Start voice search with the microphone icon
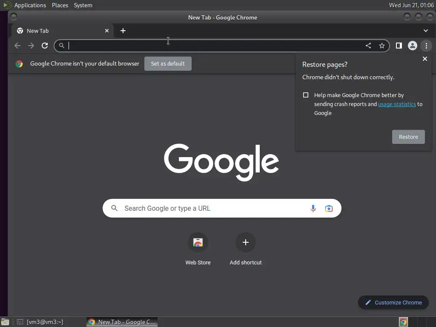 313,208
